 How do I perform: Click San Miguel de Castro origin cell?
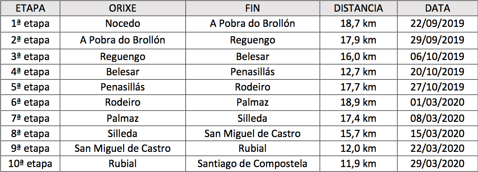(x=123, y=149)
